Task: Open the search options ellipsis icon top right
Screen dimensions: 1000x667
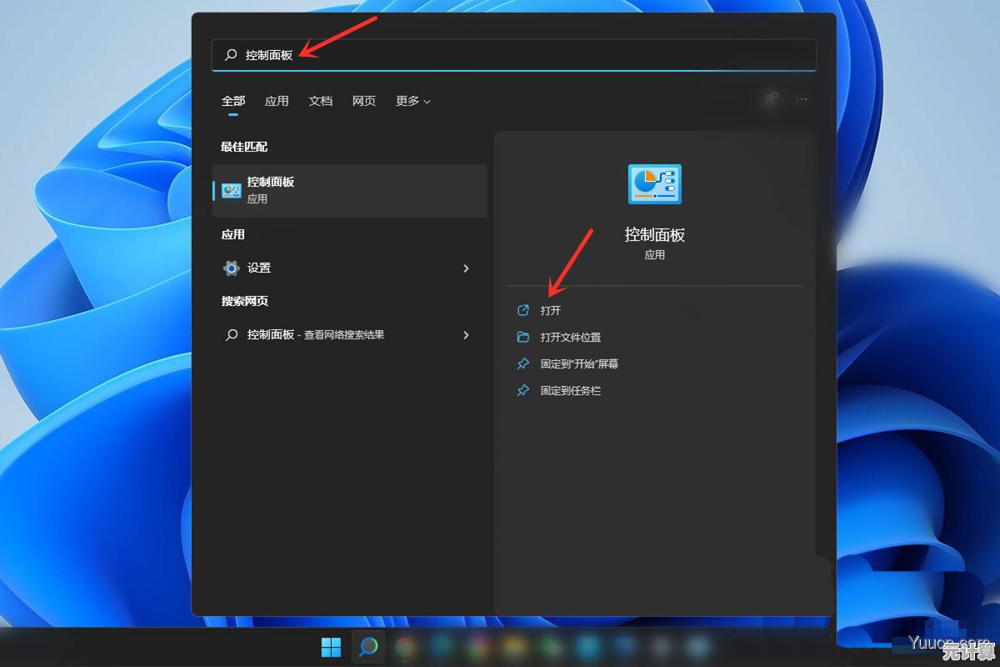Action: (802, 99)
